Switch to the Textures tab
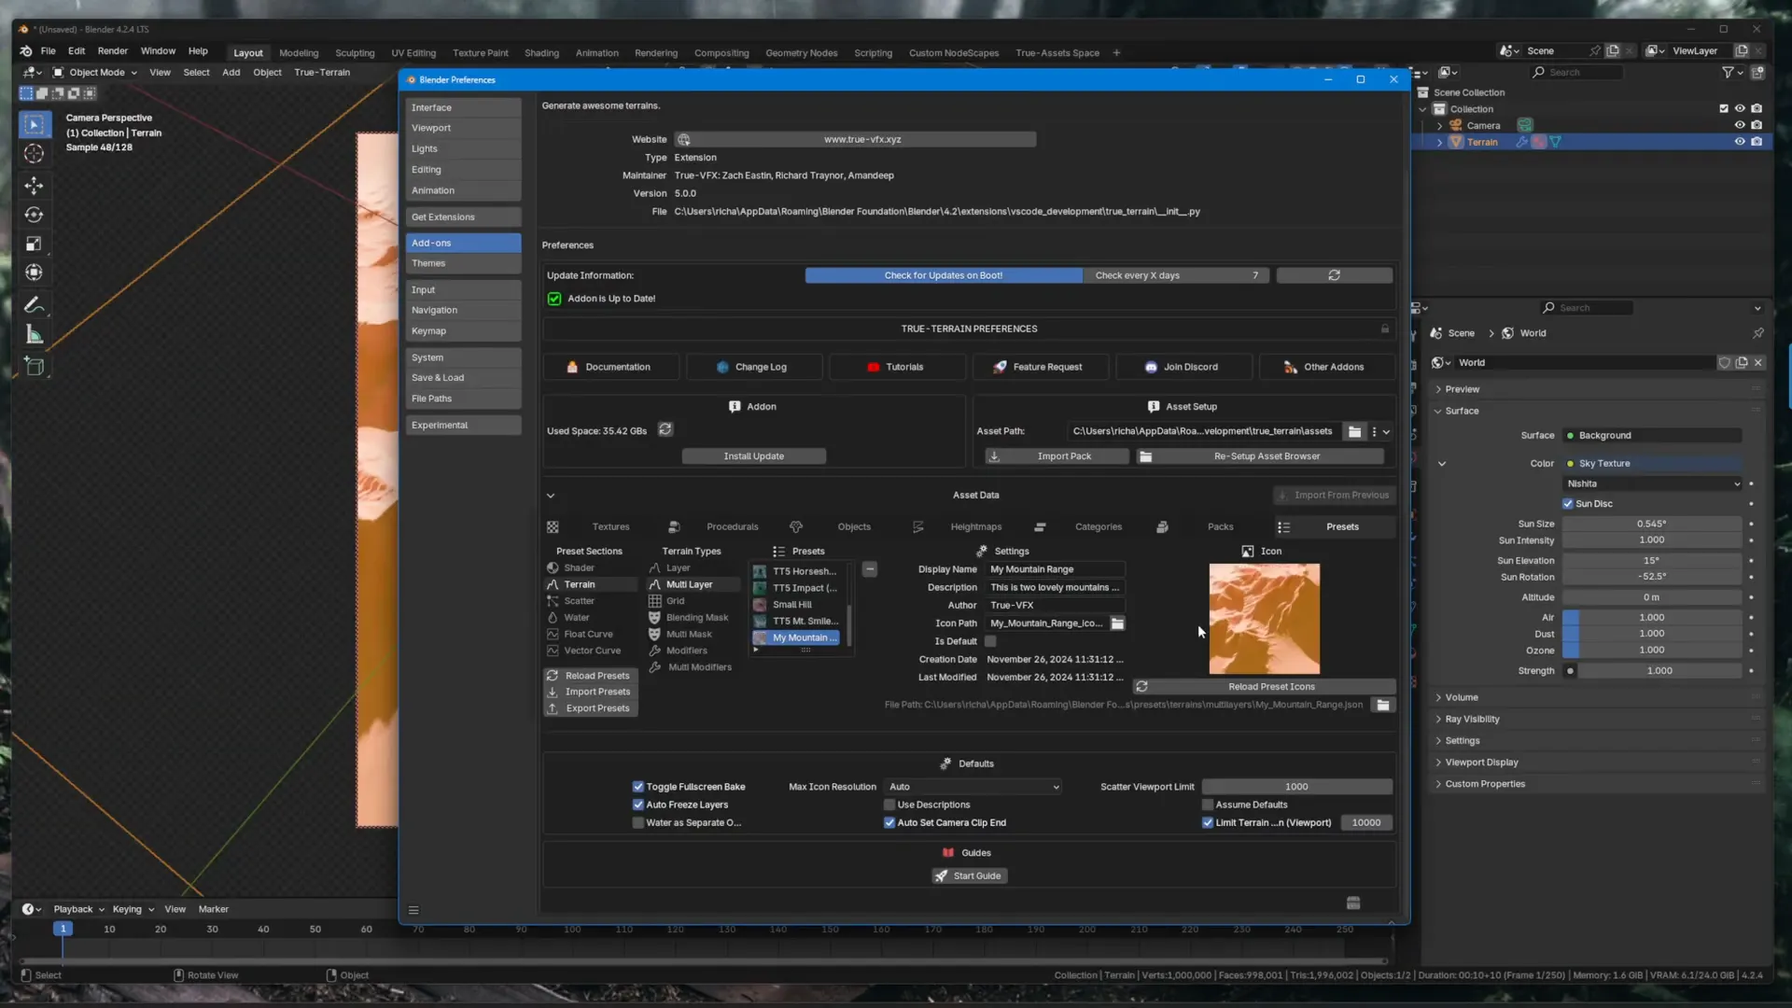The height and width of the screenshot is (1008, 1792). 610,527
